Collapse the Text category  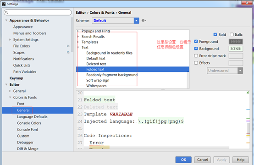[78, 48]
